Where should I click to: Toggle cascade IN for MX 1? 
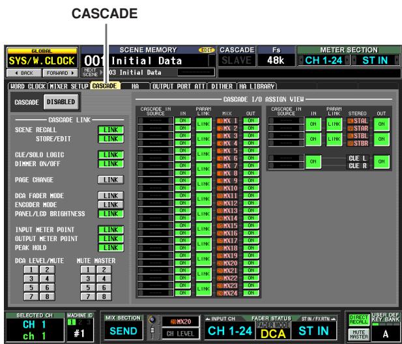tap(183, 121)
